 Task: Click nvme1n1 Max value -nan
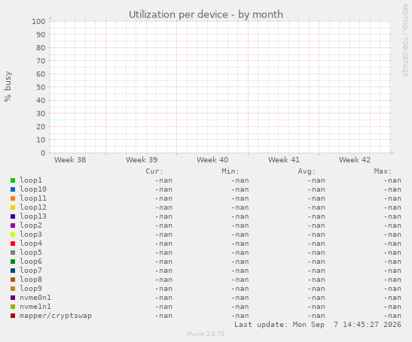(392, 307)
